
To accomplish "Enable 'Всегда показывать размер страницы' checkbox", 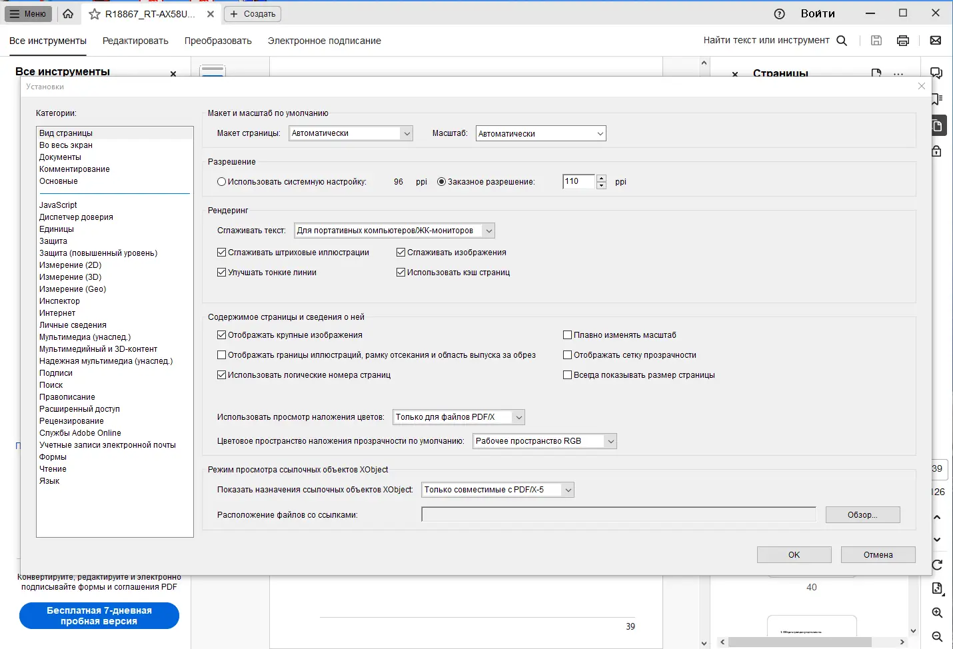I will point(567,375).
